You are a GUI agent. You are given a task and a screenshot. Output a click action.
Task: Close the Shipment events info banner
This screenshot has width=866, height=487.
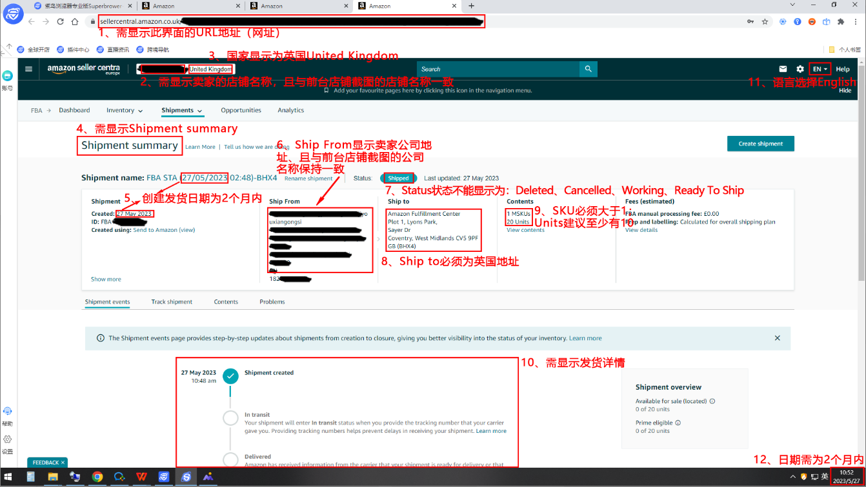[x=777, y=338]
